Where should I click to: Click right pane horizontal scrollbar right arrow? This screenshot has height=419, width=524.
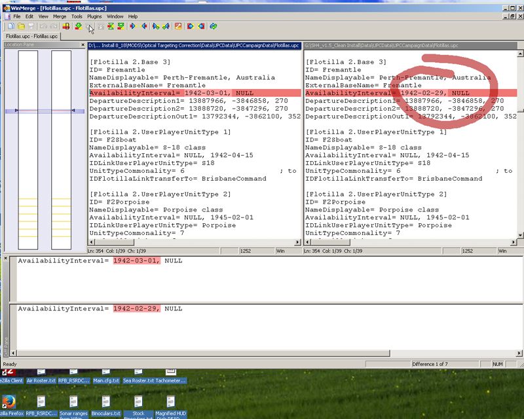pos(514,242)
